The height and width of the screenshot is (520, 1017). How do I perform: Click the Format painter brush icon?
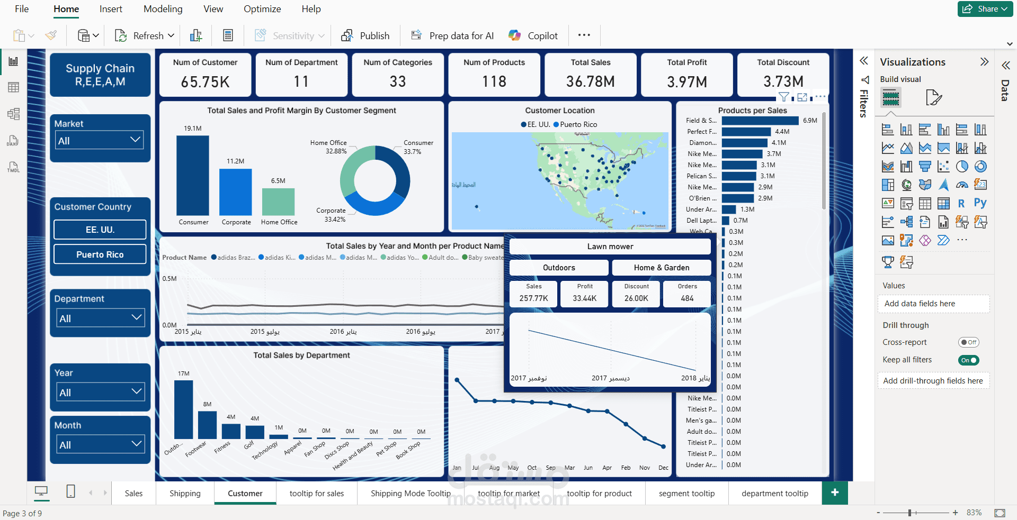[51, 35]
